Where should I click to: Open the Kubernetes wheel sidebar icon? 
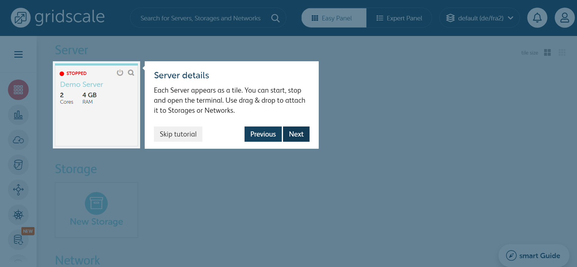click(18, 215)
